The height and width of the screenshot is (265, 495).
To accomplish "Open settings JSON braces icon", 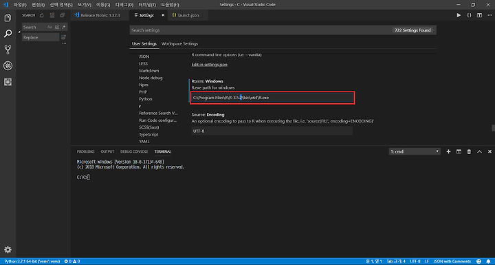I will (x=469, y=15).
